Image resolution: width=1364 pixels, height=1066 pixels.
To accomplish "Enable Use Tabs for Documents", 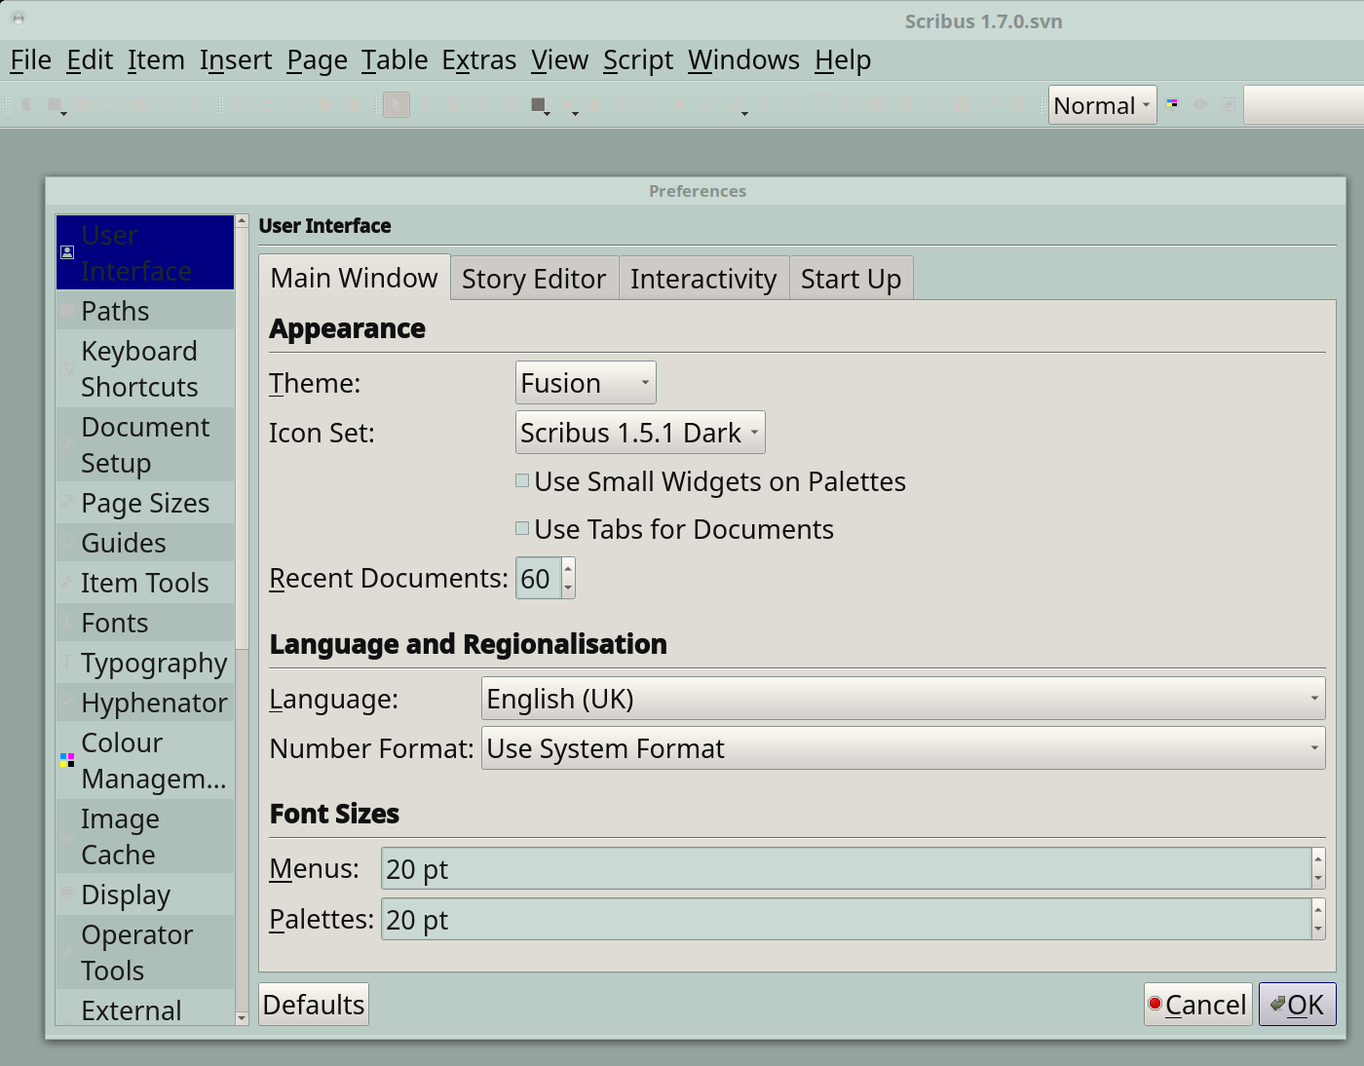I will [523, 529].
